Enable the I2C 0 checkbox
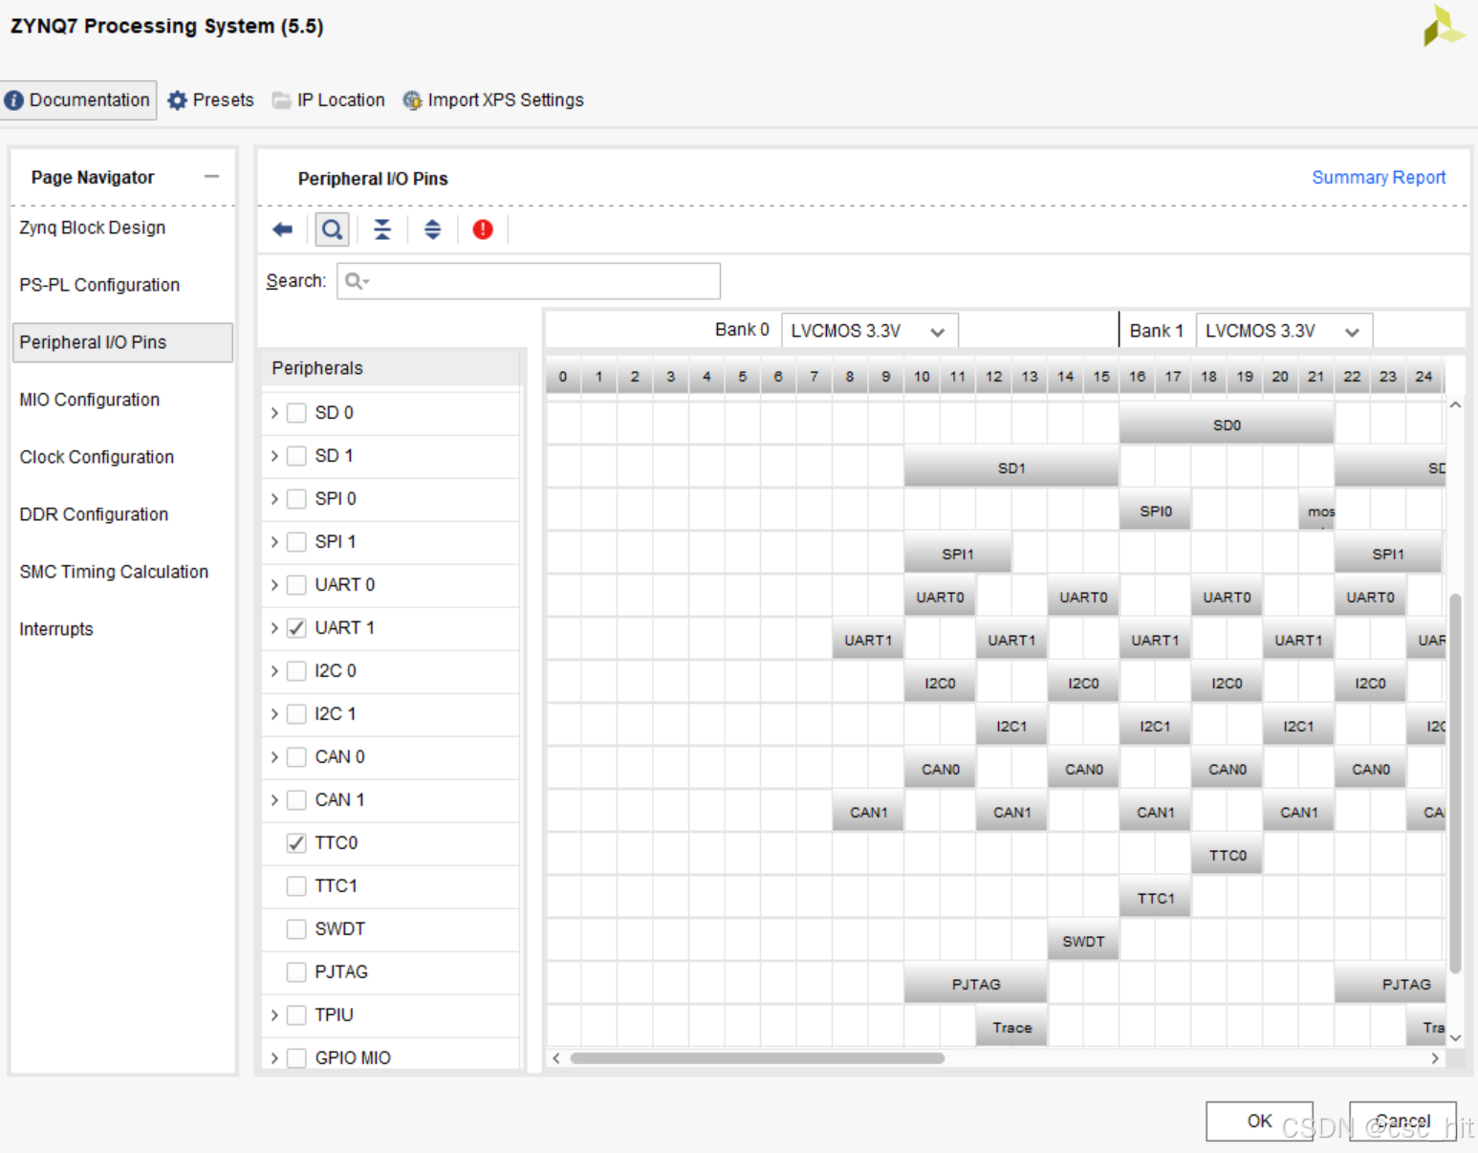This screenshot has height=1153, width=1478. [296, 671]
